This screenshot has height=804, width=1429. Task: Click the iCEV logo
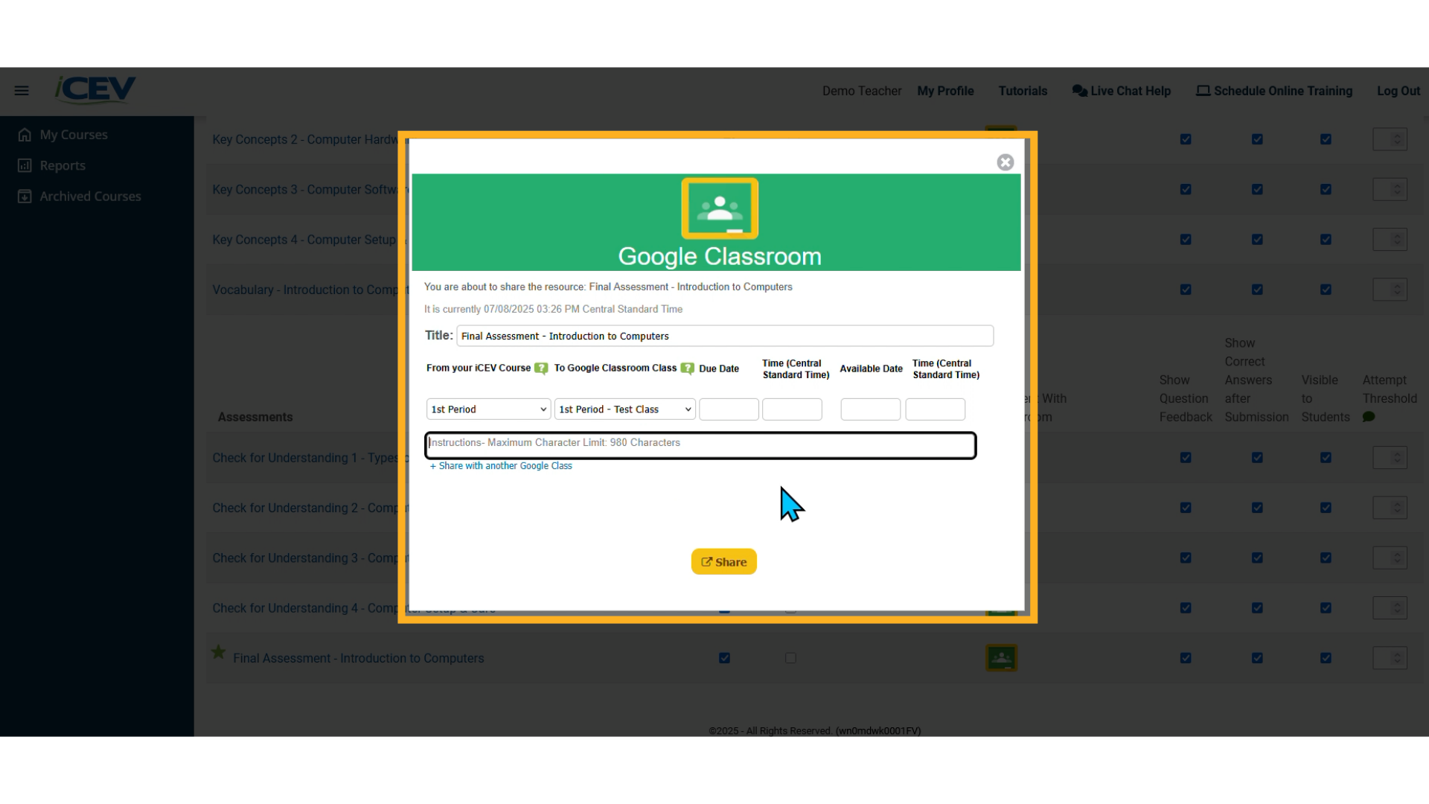tap(95, 89)
